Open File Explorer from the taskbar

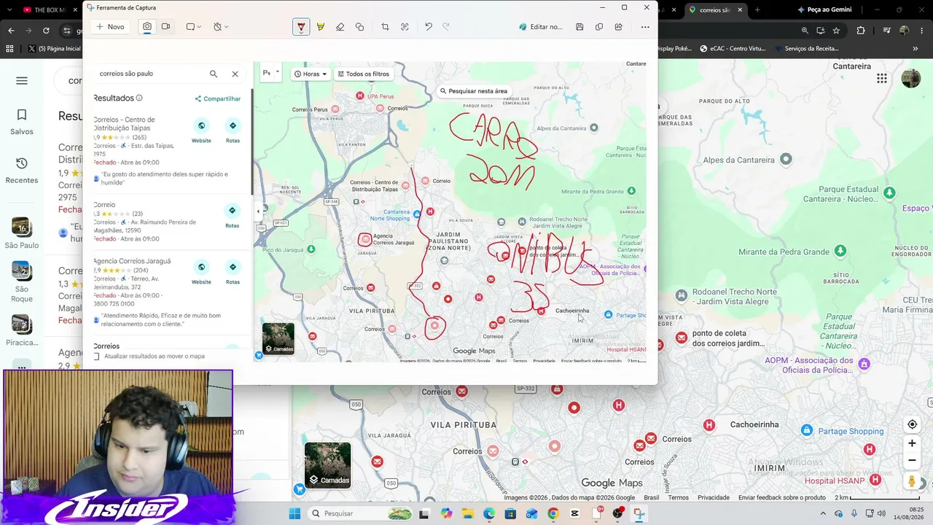[x=467, y=513]
